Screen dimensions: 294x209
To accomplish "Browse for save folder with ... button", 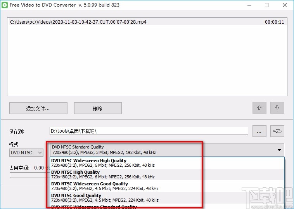I will [259, 131].
